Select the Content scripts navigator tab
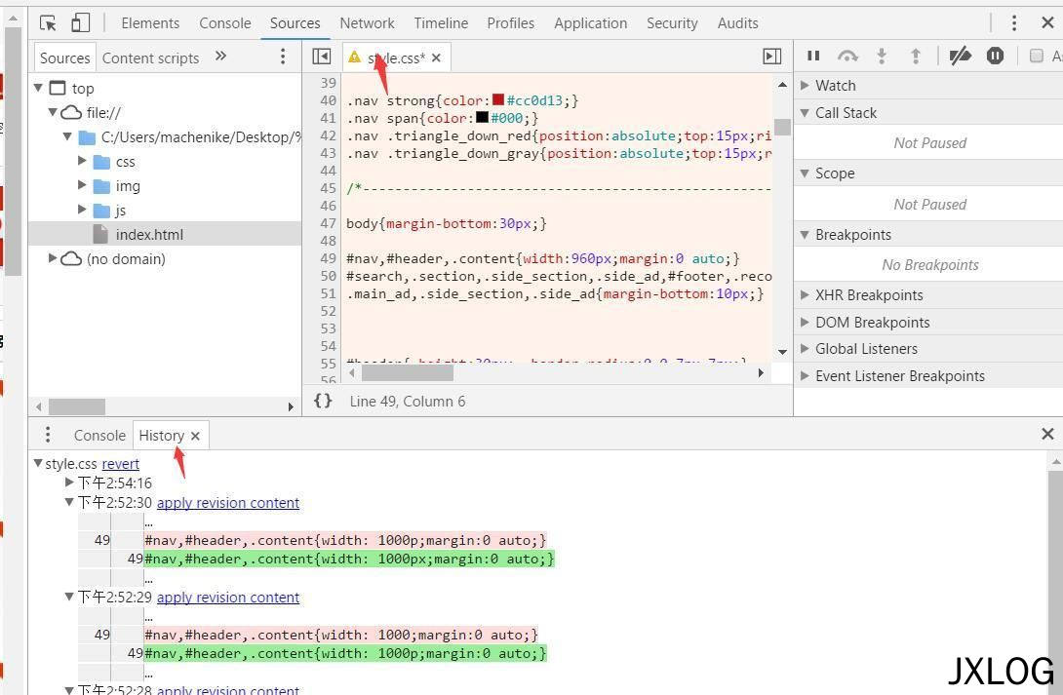 (x=150, y=58)
